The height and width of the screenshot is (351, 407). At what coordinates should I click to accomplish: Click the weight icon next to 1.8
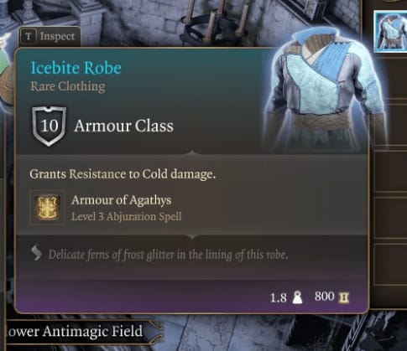click(297, 297)
